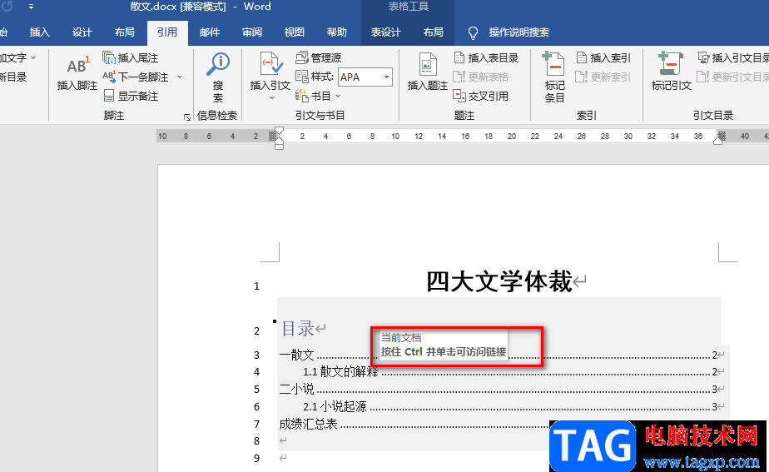The height and width of the screenshot is (472, 769).
Task: Click Mark Citation (标记引文) icon
Action: (671, 64)
